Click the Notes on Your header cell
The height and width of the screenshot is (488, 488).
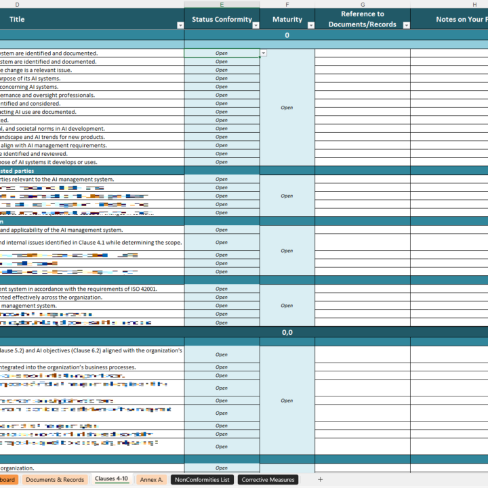tap(449, 19)
